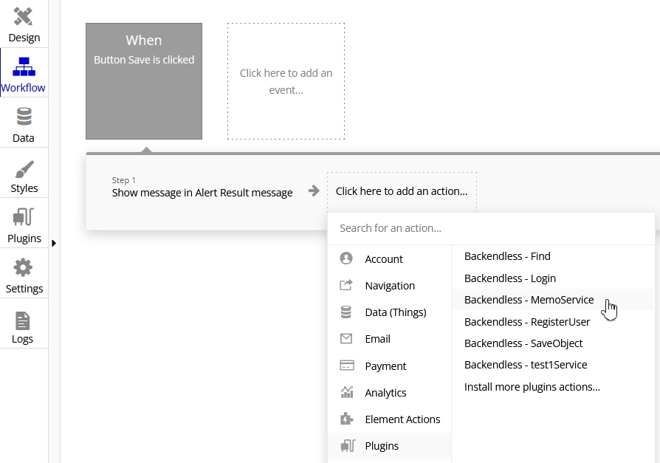Open the Logs document icon
The width and height of the screenshot is (660, 463).
click(23, 320)
